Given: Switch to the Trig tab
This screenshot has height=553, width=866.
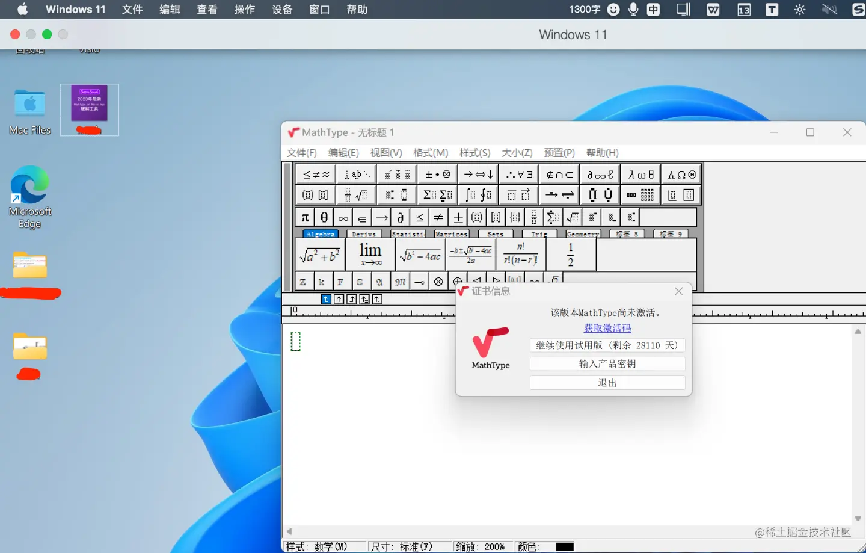Looking at the screenshot, I should point(539,234).
